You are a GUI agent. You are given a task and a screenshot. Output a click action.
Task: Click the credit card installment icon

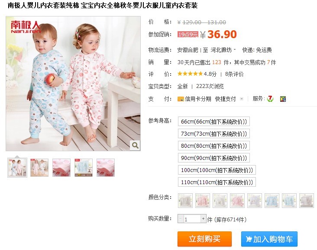[x=181, y=99]
